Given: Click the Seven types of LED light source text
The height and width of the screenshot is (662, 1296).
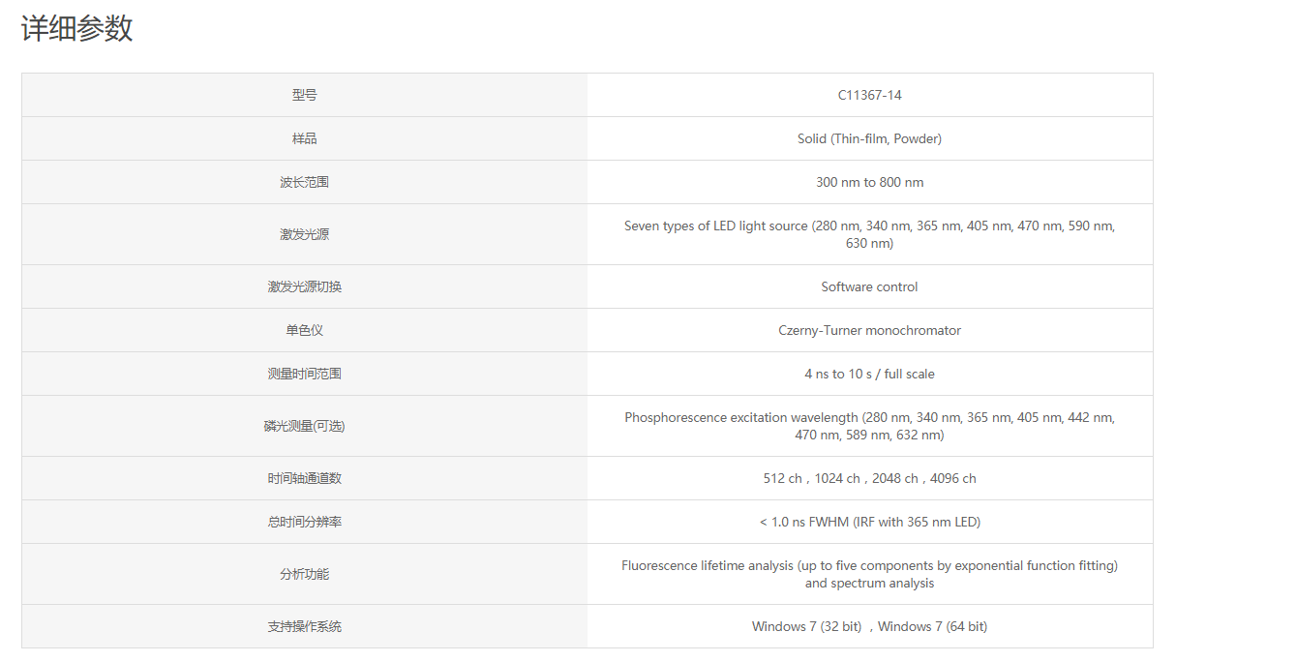Looking at the screenshot, I should (x=869, y=234).
